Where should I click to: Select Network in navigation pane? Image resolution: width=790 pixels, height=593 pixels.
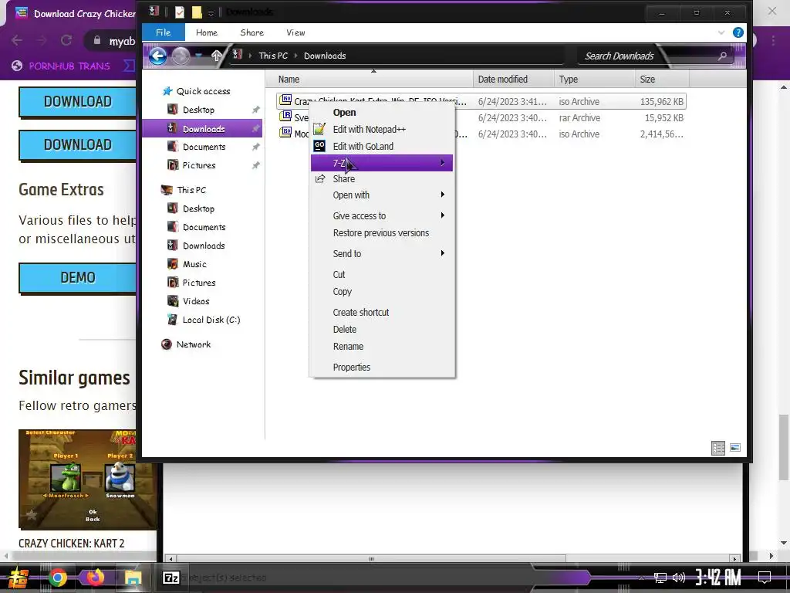pyautogui.click(x=194, y=344)
